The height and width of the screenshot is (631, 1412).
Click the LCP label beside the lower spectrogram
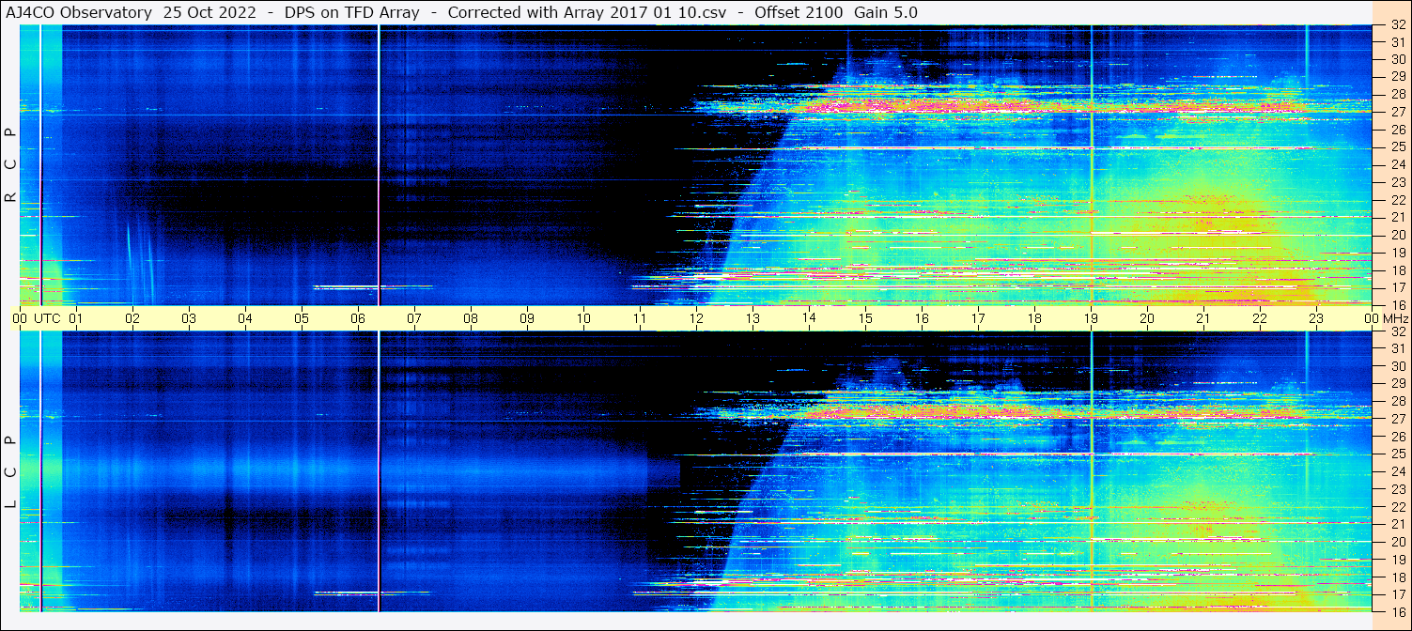point(10,472)
